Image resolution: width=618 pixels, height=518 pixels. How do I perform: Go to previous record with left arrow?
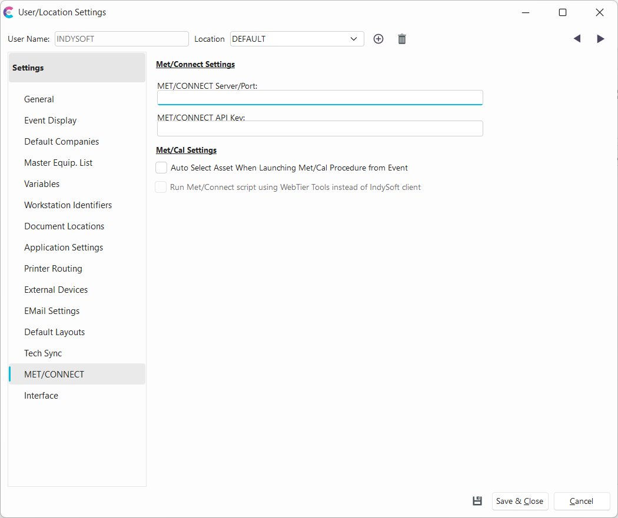click(x=577, y=39)
